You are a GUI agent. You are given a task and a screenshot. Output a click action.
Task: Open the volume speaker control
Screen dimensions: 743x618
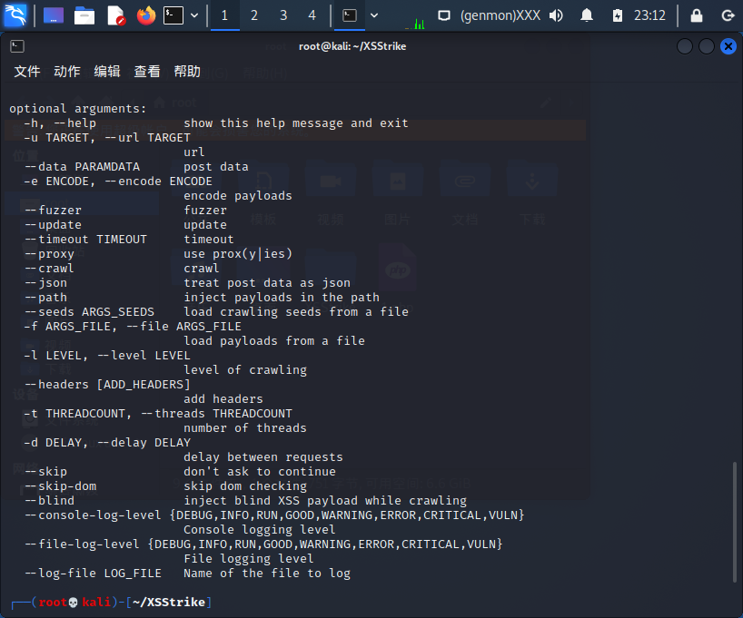click(556, 15)
